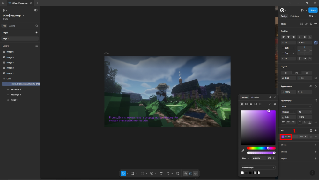Switch to Libraries tab in color picker

255,97
